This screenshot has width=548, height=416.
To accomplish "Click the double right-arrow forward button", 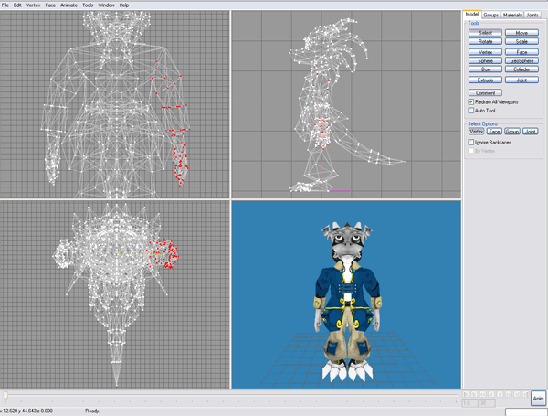I will point(509,394).
